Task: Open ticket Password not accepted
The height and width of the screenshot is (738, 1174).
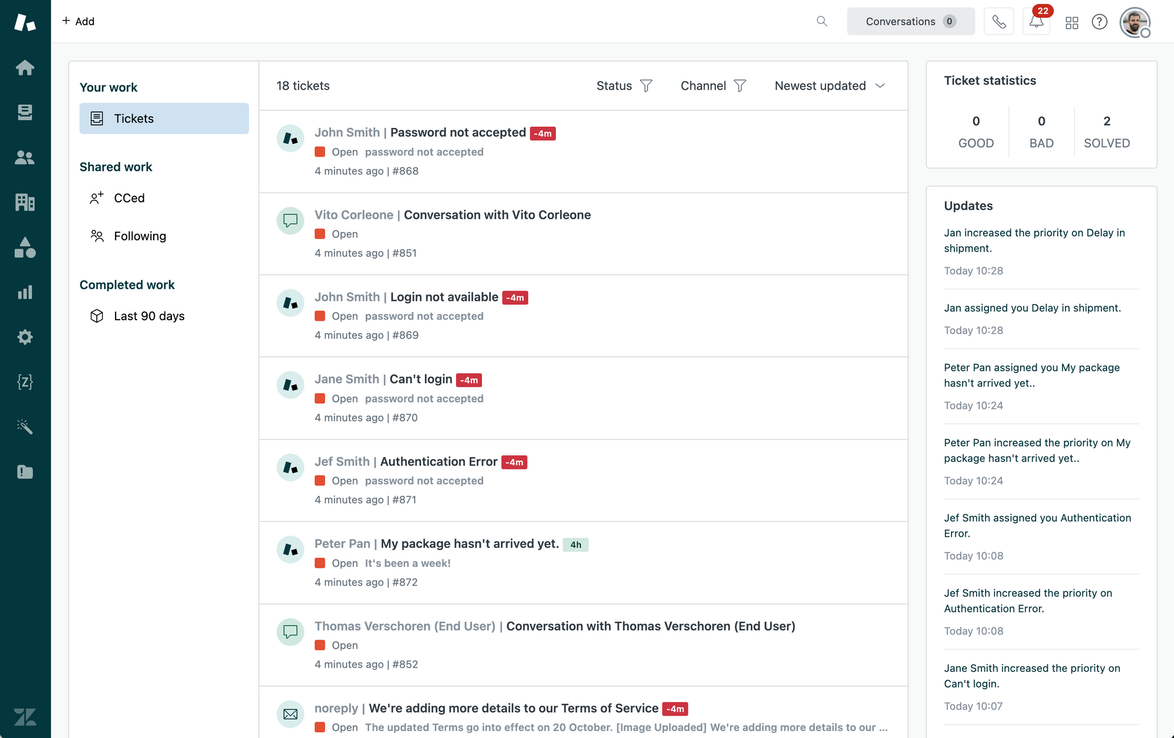Action: pos(458,133)
